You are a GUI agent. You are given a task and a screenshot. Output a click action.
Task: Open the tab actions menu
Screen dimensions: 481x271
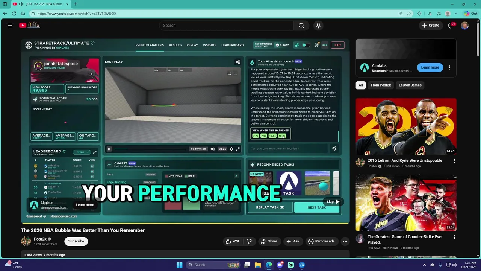(x=5, y=4)
